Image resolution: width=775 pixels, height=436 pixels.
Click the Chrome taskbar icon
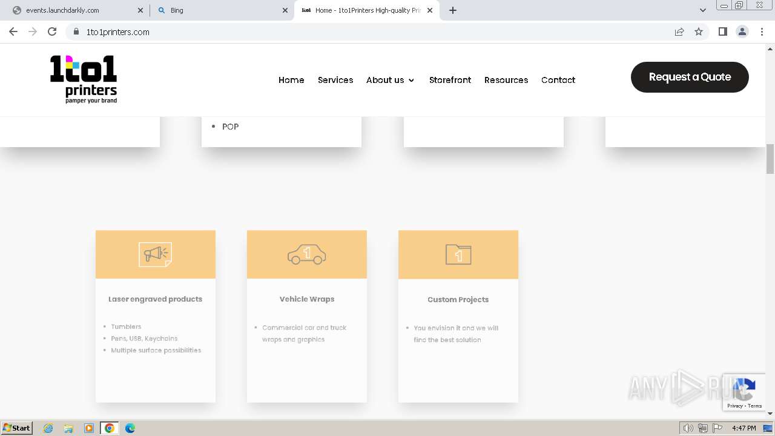pos(110,428)
